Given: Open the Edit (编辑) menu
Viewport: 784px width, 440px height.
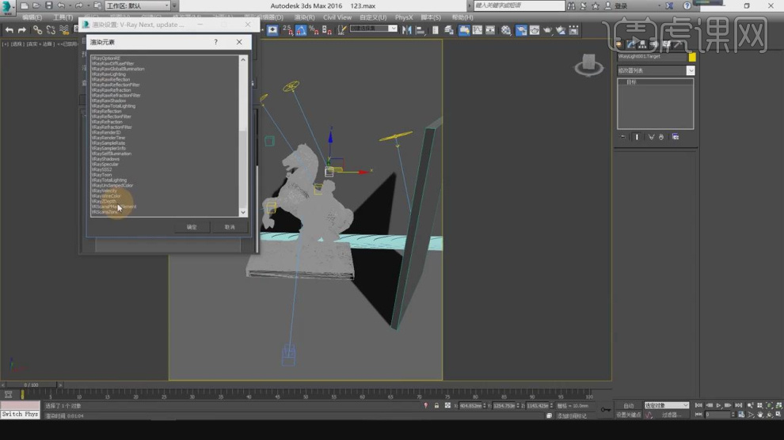Looking at the screenshot, I should [x=32, y=17].
